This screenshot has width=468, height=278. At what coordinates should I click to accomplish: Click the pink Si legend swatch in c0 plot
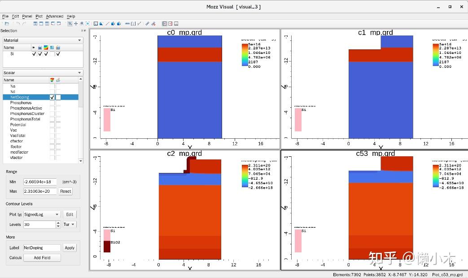tap(107, 120)
